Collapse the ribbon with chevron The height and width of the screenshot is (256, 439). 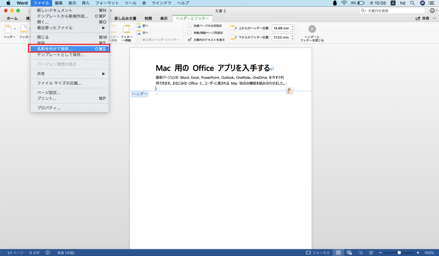[434, 18]
